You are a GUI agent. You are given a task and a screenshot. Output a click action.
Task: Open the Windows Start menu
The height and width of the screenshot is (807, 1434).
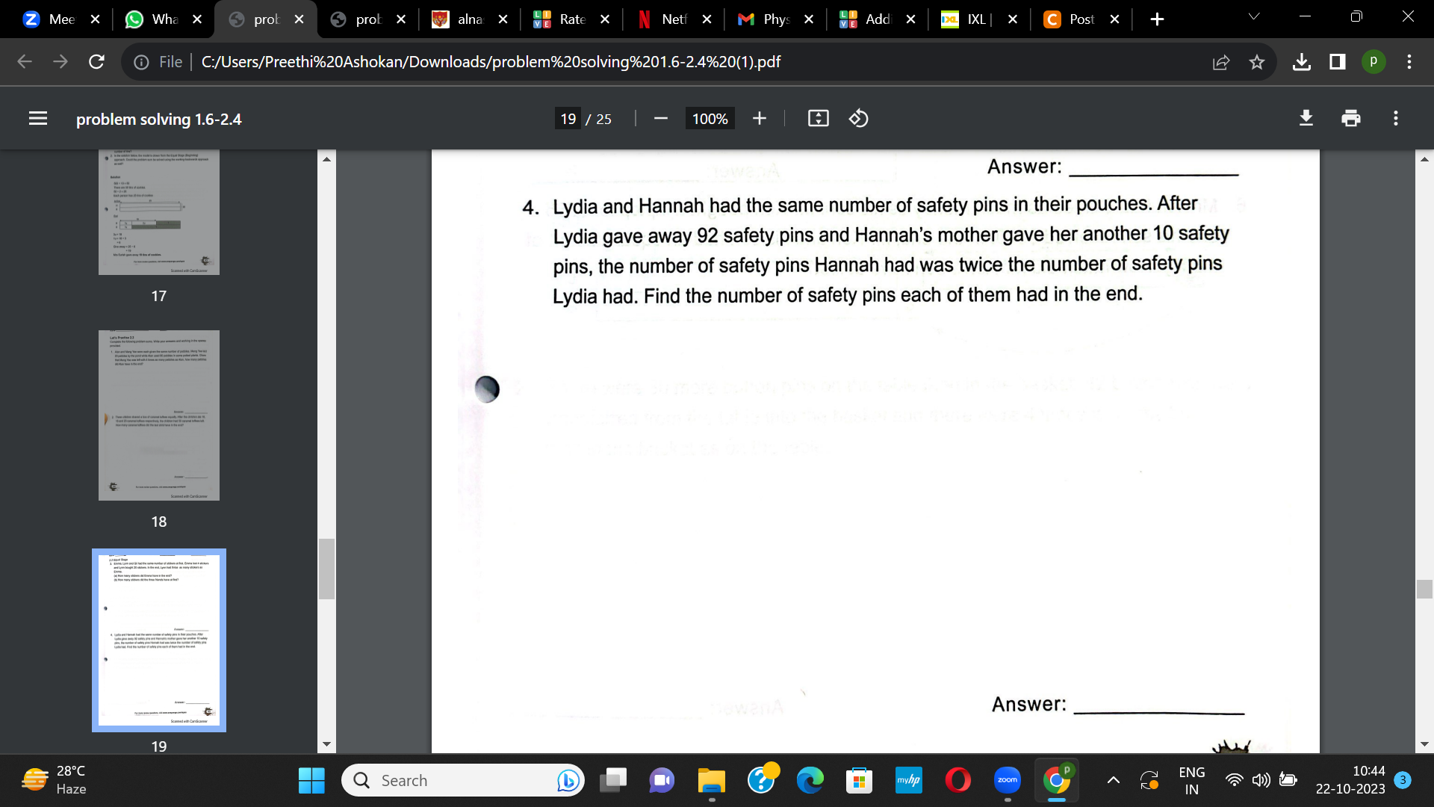point(311,780)
